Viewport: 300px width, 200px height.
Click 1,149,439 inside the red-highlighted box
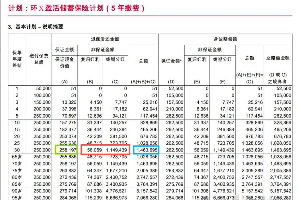point(116,150)
